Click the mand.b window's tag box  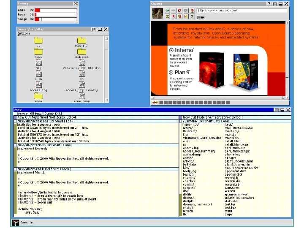coord(15,169)
